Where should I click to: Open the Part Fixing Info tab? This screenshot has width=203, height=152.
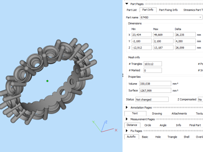click(x=168, y=10)
